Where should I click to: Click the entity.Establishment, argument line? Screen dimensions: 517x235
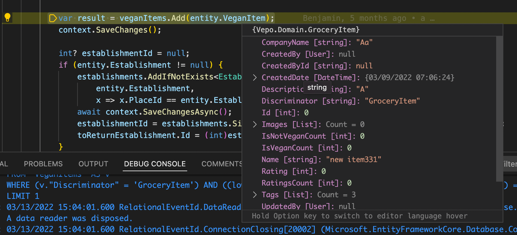pyautogui.click(x=145, y=89)
